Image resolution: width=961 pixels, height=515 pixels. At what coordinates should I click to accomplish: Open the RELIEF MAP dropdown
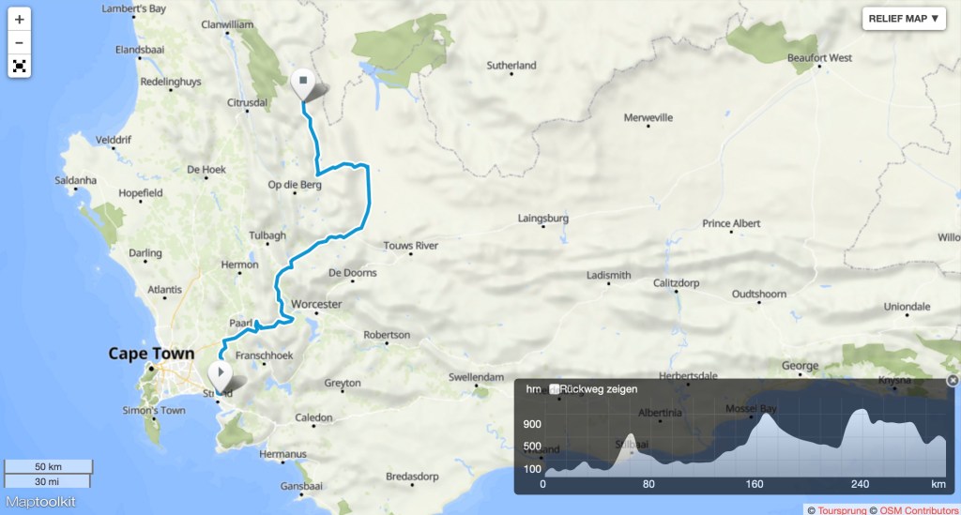coord(904,19)
